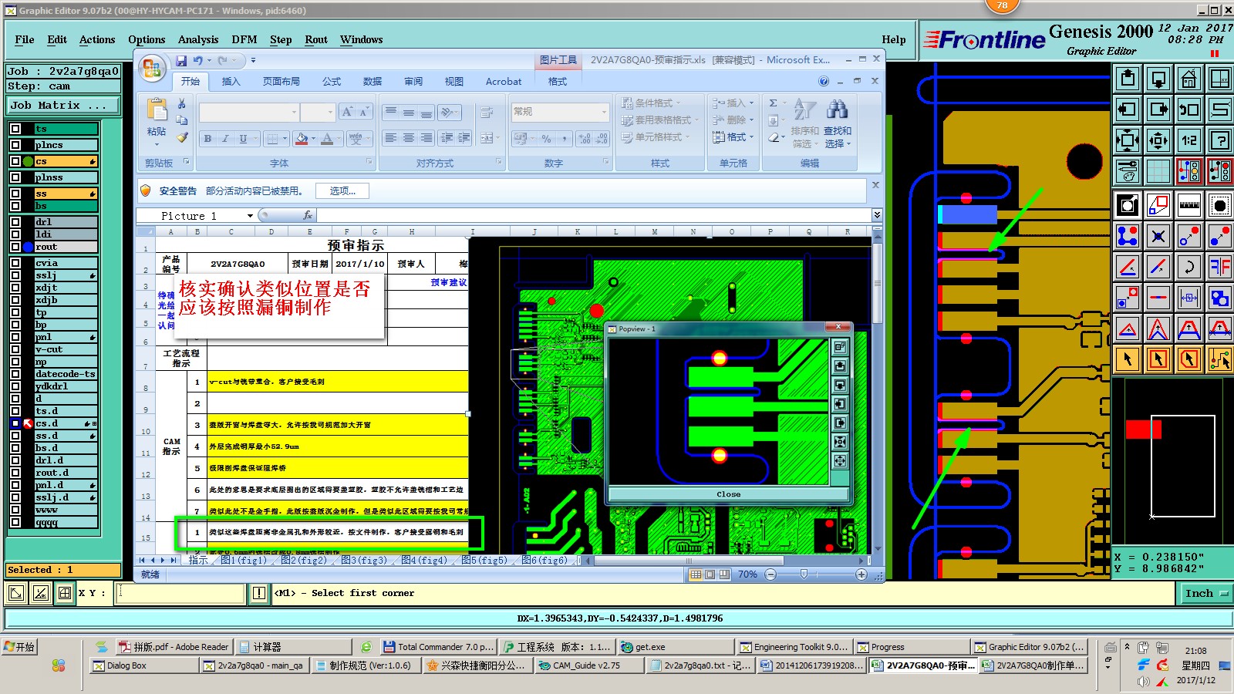The image size is (1234, 694).
Task: Click the grid display icon
Action: pyautogui.click(x=1158, y=171)
